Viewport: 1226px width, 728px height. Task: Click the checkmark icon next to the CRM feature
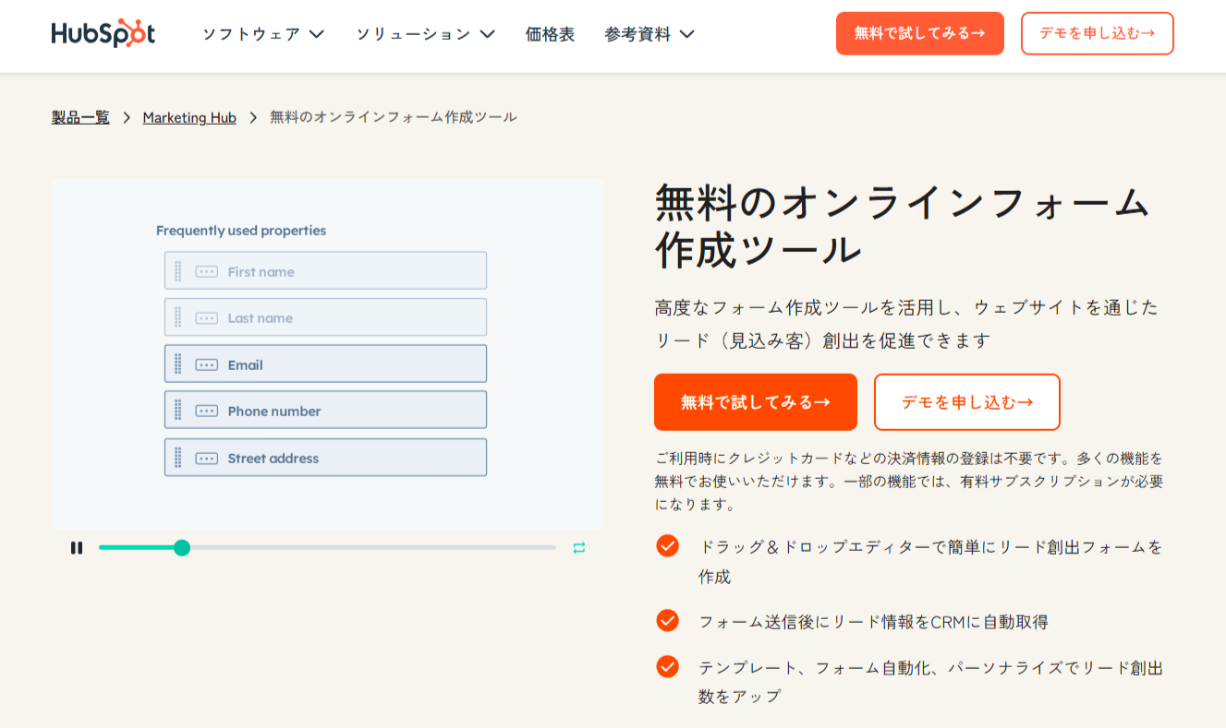pyautogui.click(x=667, y=620)
